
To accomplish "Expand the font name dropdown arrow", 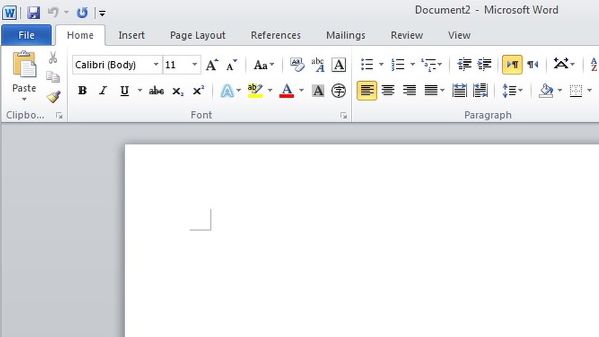I will (x=156, y=64).
